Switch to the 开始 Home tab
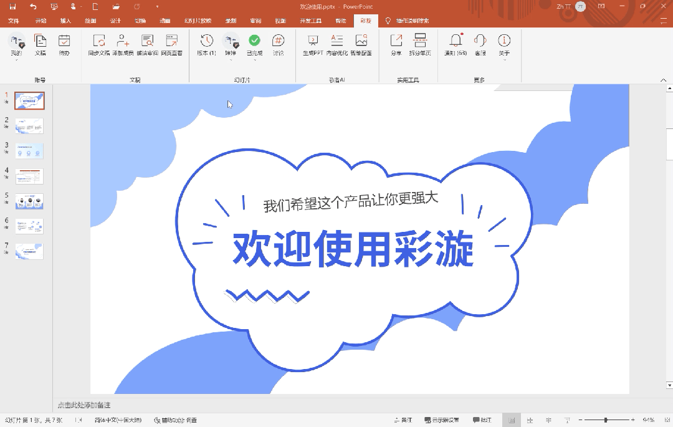673x427 pixels. [41, 21]
